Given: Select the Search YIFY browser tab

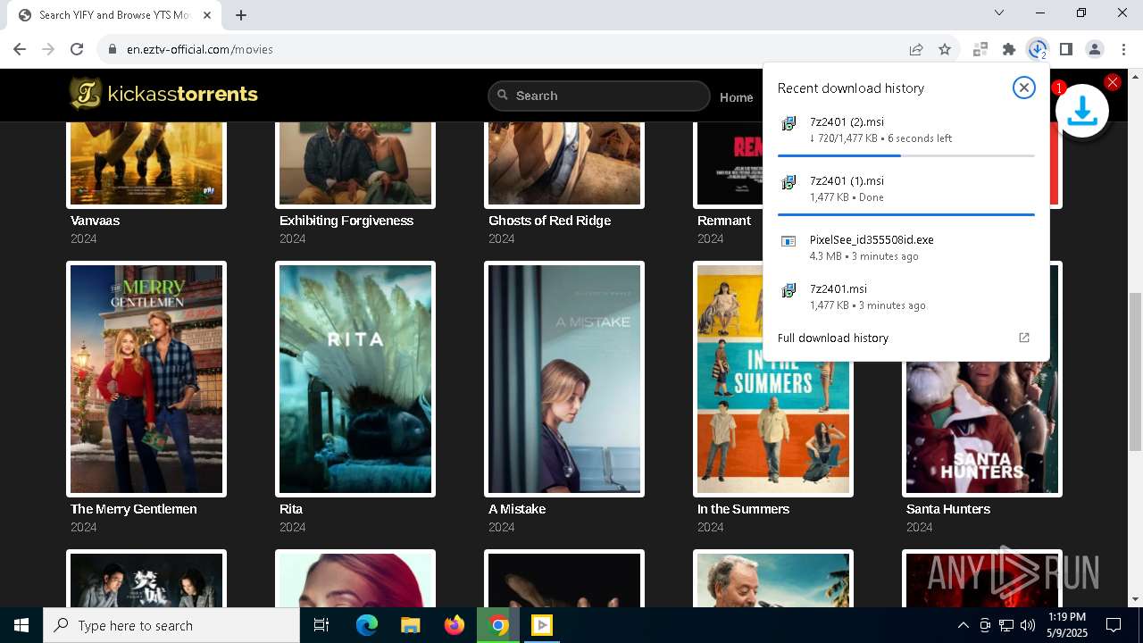Looking at the screenshot, I should pos(116,15).
